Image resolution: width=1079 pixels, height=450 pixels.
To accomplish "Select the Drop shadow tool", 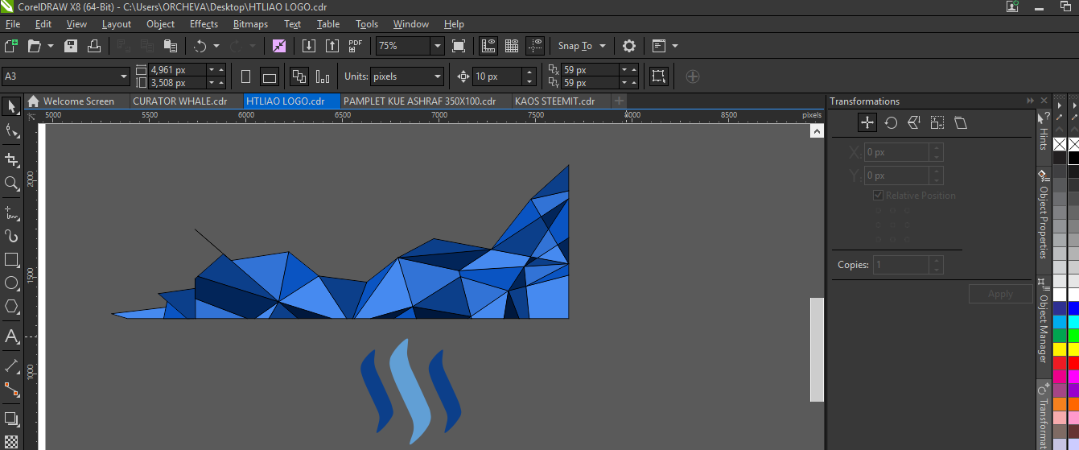I will (x=11, y=419).
